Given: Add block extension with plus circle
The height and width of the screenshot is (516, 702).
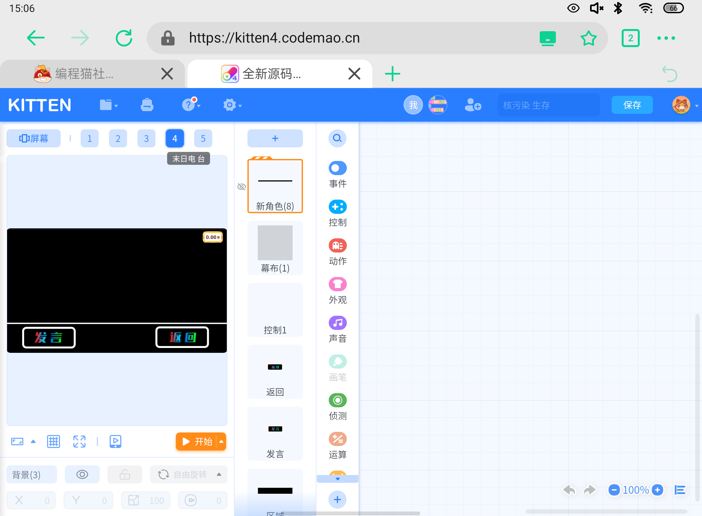Looking at the screenshot, I should [x=337, y=500].
